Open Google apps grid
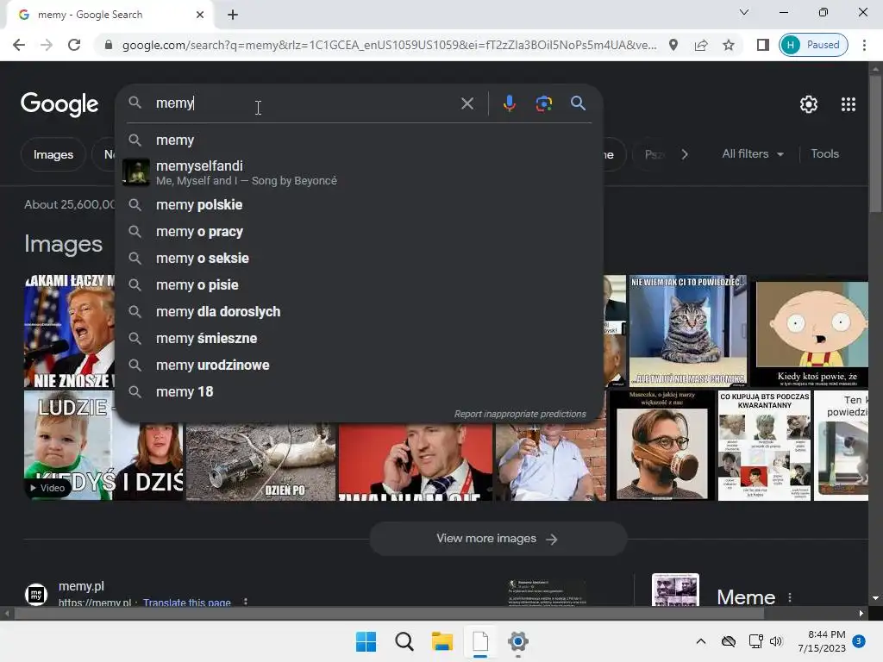883x662 pixels. tap(849, 104)
